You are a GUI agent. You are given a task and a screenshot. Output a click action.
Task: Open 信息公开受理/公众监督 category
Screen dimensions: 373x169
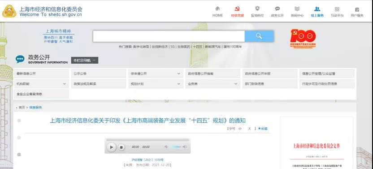coord(327,74)
